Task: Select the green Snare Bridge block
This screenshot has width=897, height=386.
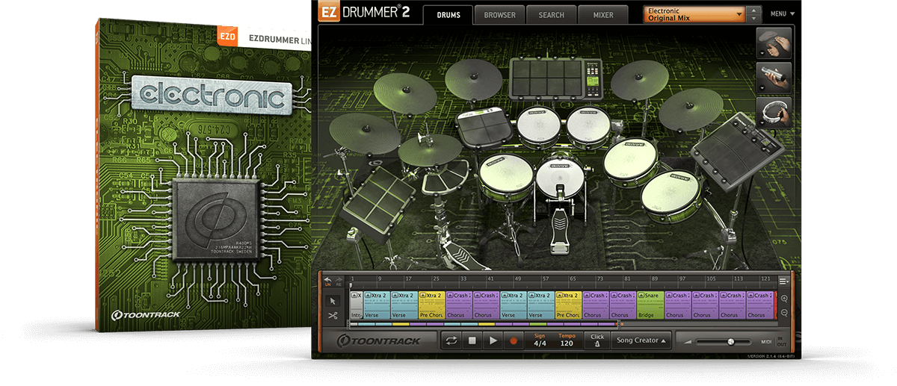Action: (x=650, y=305)
